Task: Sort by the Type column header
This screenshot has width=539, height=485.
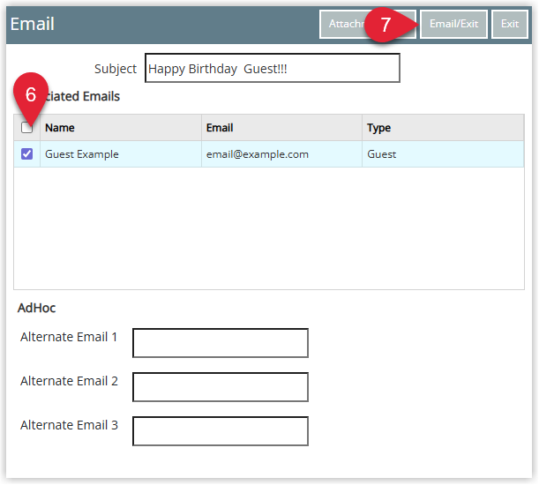Action: click(x=443, y=128)
